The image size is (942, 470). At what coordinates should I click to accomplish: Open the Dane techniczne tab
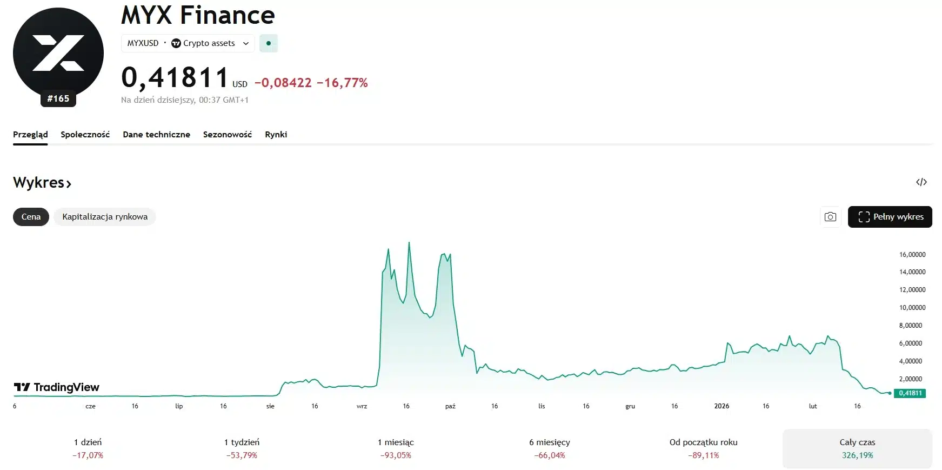coord(156,135)
